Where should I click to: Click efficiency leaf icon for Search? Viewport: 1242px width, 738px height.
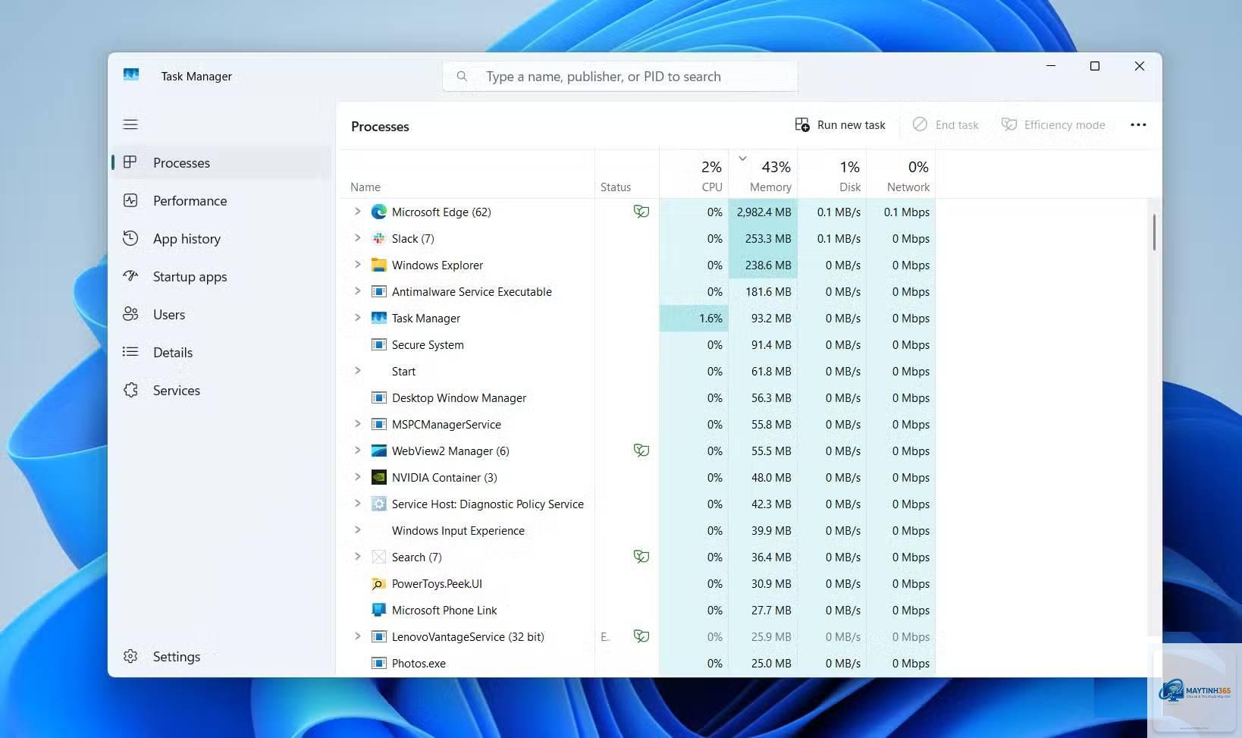[x=641, y=557]
